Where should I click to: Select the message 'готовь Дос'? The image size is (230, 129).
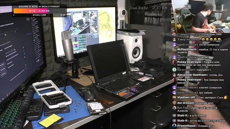pos(216,75)
